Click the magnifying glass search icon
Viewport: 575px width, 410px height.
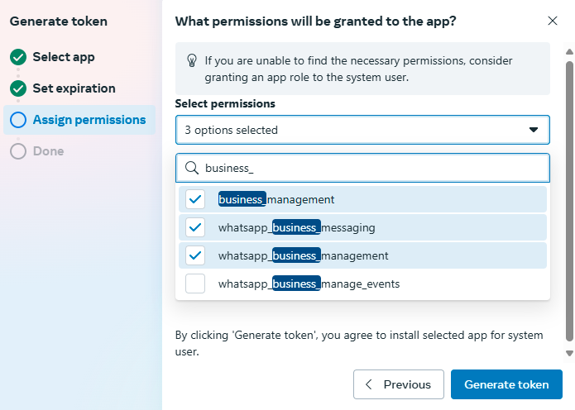[x=191, y=168]
